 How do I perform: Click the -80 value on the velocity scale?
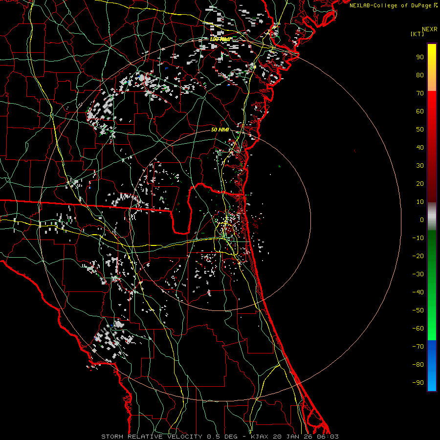(418, 365)
